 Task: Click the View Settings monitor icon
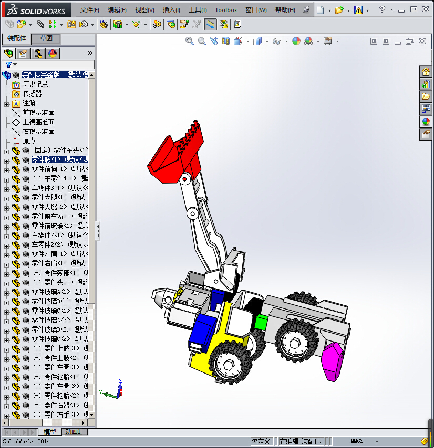pos(328,41)
